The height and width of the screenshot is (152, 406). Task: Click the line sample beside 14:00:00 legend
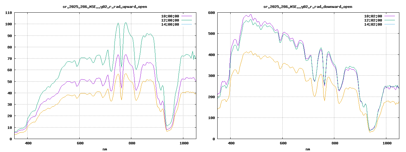187,24
